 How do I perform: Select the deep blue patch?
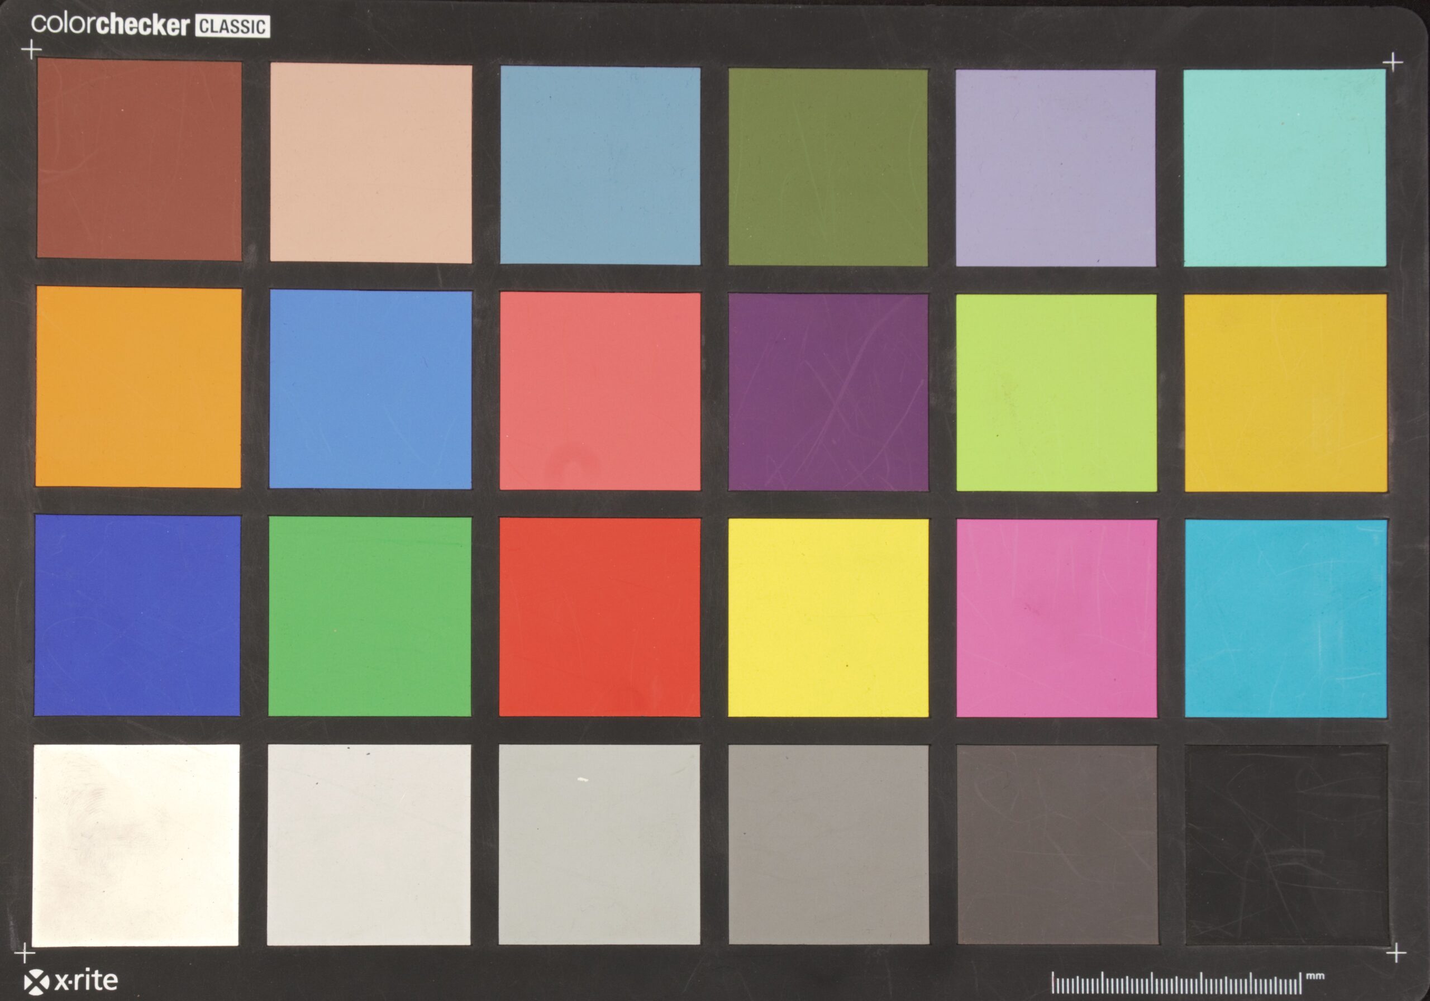click(x=137, y=615)
